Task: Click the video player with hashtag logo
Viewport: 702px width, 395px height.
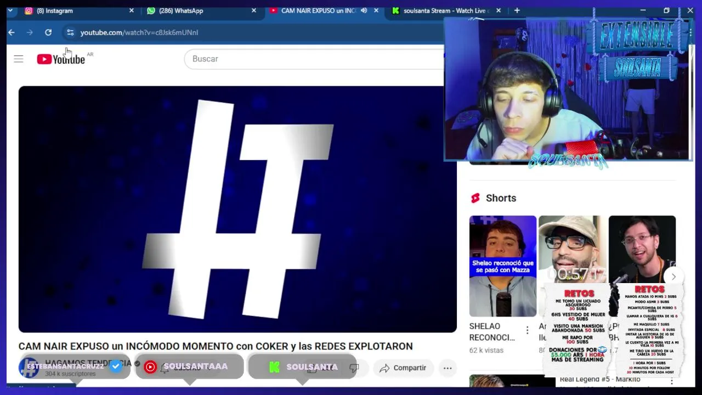Action: pyautogui.click(x=237, y=209)
